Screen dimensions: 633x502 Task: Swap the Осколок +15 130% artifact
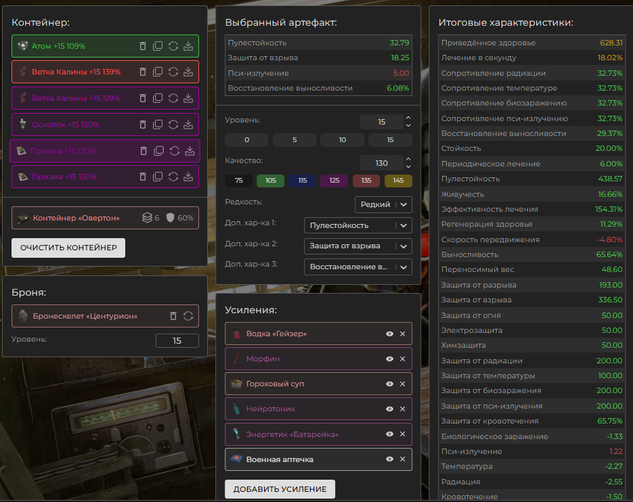(173, 124)
